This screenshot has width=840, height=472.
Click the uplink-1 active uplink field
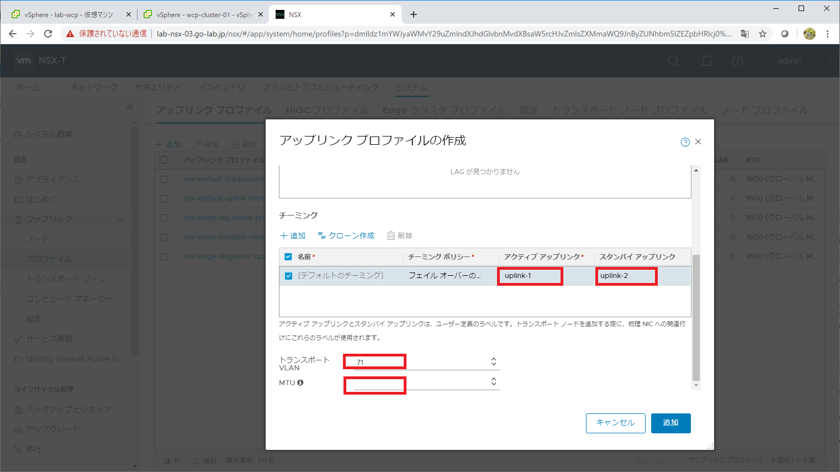[530, 276]
